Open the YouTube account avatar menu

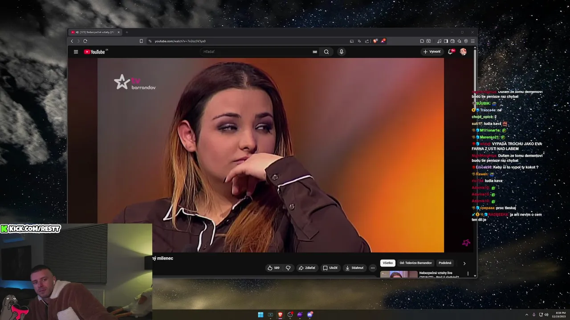463,52
